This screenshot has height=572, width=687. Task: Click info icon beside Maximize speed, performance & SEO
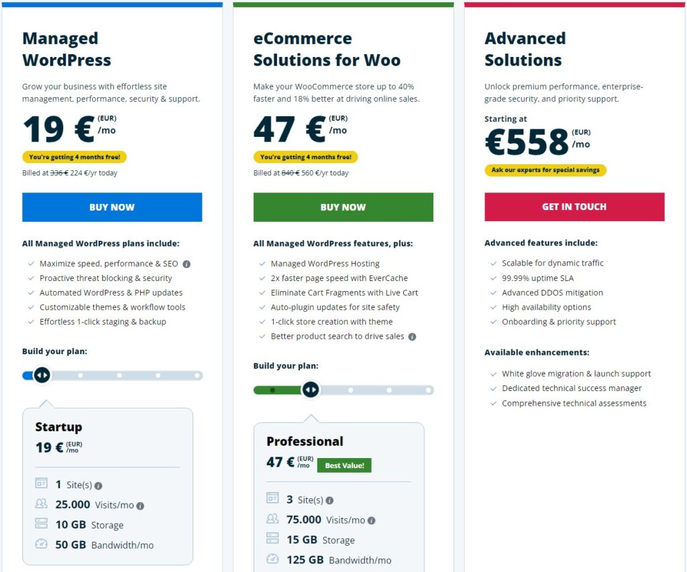tap(187, 264)
